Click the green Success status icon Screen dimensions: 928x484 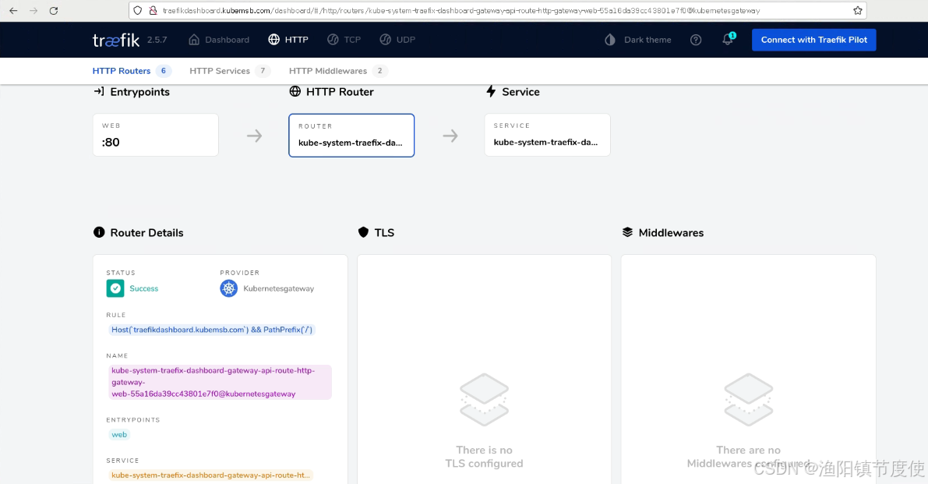point(115,288)
